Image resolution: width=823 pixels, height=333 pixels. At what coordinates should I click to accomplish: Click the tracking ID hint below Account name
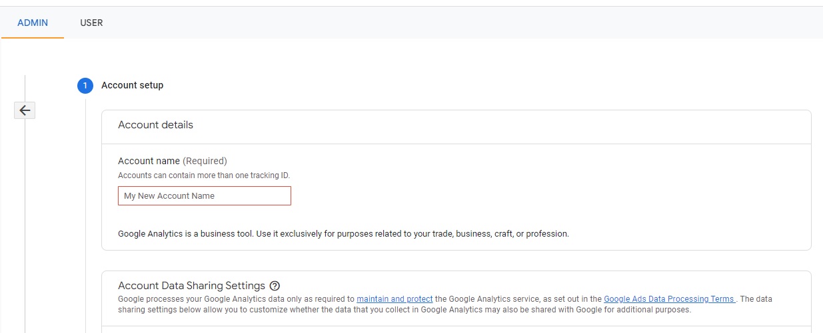[x=204, y=175]
